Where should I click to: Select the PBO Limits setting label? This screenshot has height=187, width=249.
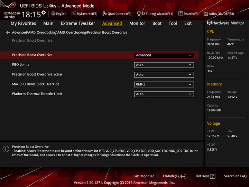pos(21,65)
